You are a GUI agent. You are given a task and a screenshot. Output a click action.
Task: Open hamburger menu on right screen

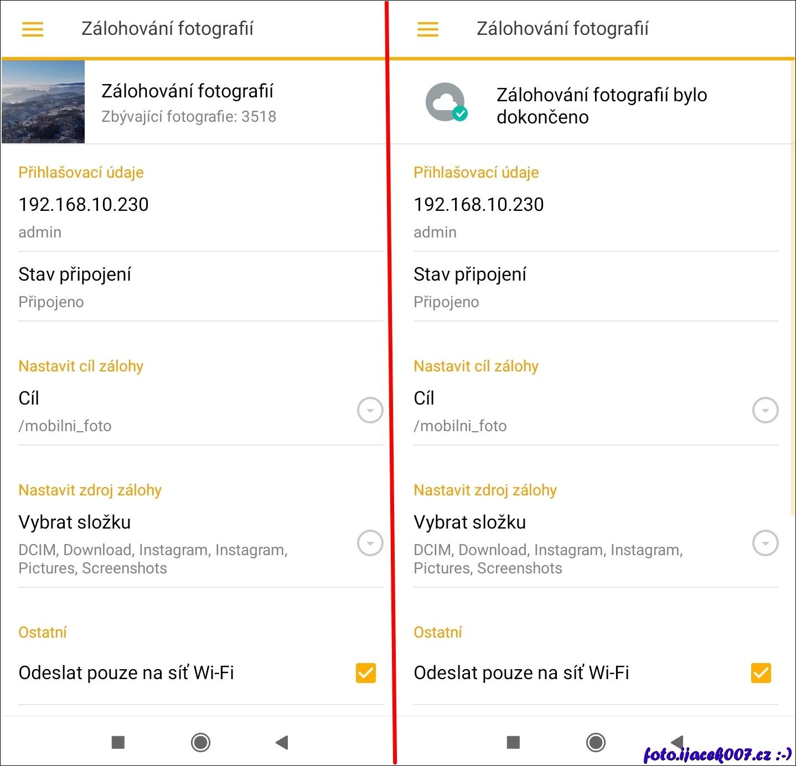point(428,29)
